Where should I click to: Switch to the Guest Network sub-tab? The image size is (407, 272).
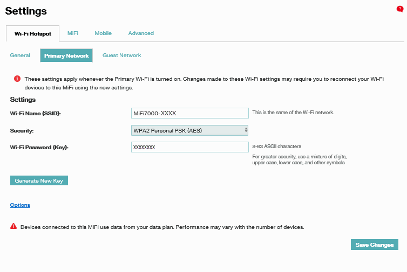point(122,55)
